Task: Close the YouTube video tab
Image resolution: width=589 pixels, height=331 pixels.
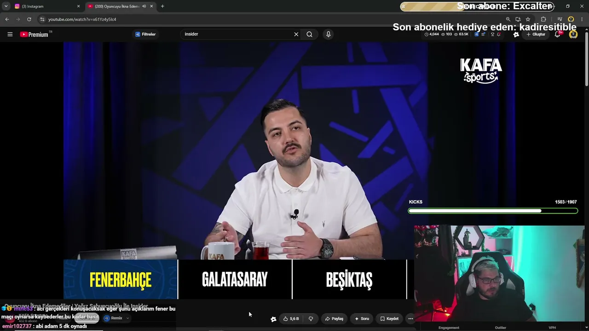Action: point(151,6)
